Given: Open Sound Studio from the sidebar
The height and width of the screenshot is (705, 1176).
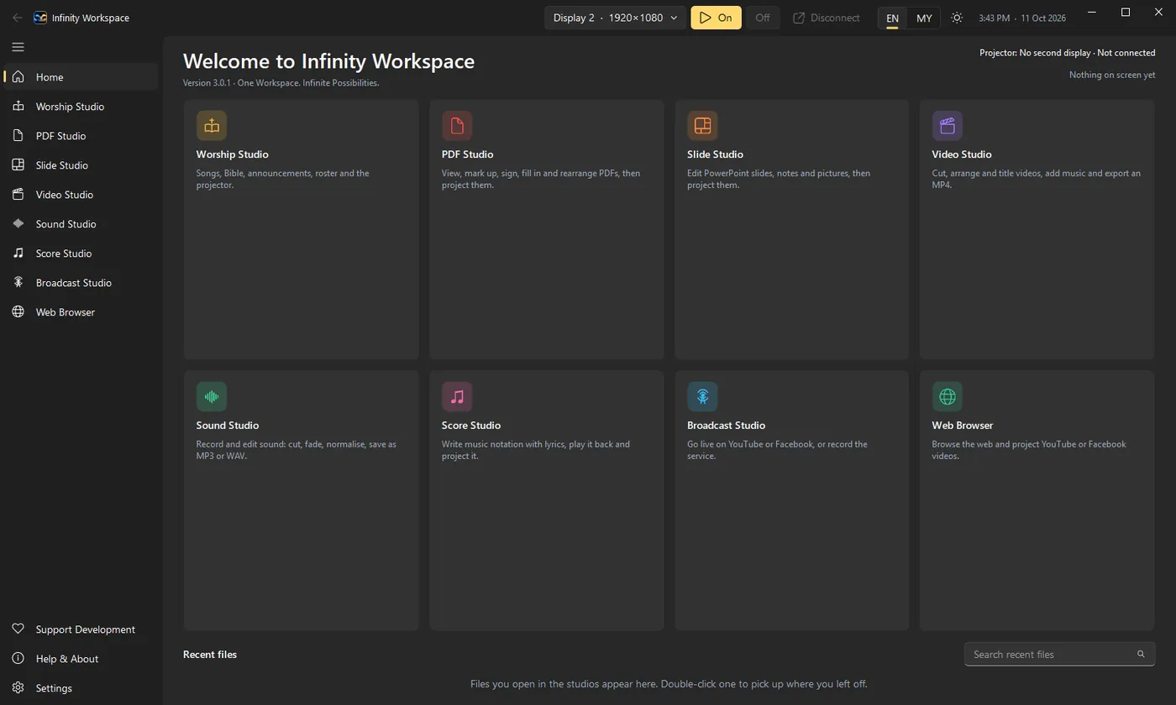Looking at the screenshot, I should click(x=81, y=224).
